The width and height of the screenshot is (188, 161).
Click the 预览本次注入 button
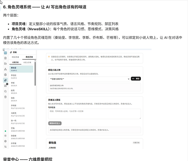55,123
